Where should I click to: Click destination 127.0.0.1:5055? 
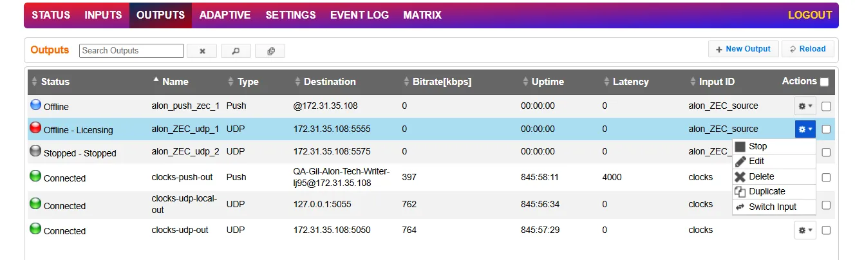(323, 204)
